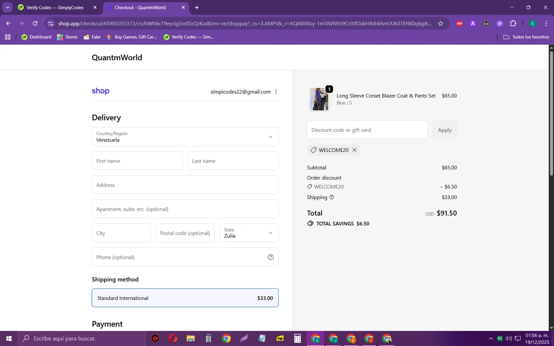Viewport: 554px width, 346px height.
Task: Open the Fake bookmark folder
Action: click(92, 37)
